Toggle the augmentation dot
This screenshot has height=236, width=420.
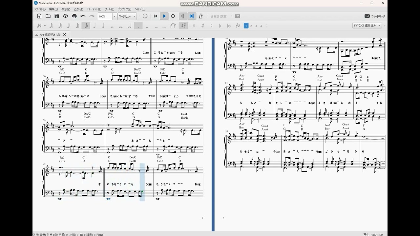[x=138, y=26]
